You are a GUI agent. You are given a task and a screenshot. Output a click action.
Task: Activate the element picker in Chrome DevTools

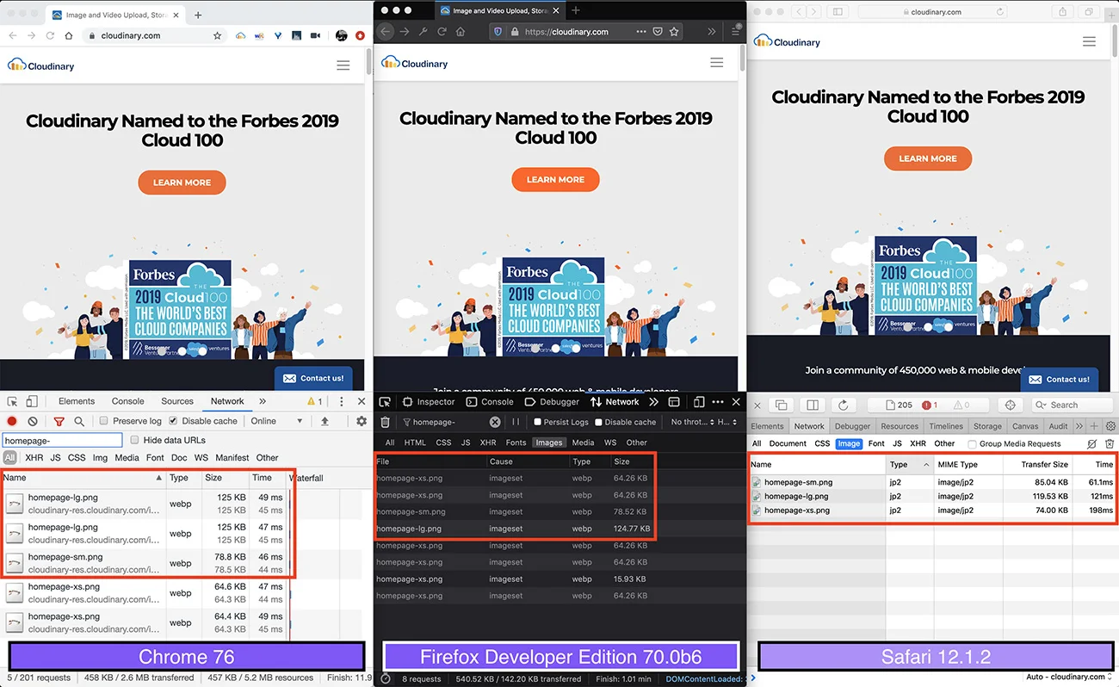[12, 401]
